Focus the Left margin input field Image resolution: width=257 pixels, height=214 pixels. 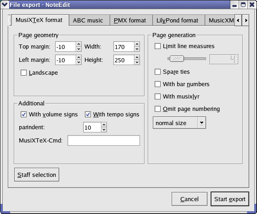click(x=66, y=60)
